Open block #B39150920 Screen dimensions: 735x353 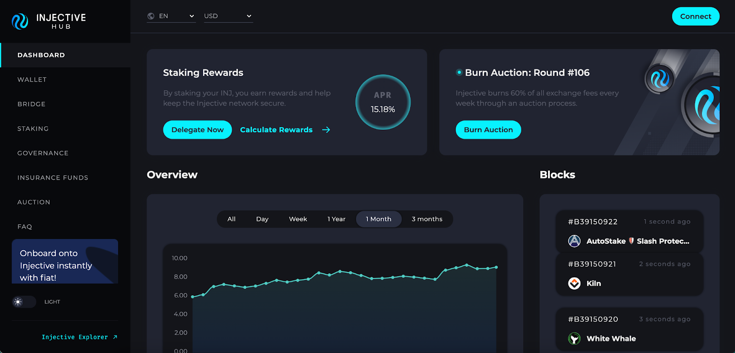click(593, 319)
